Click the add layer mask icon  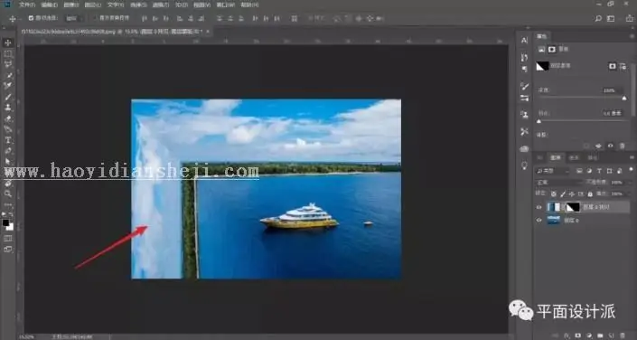(578, 335)
